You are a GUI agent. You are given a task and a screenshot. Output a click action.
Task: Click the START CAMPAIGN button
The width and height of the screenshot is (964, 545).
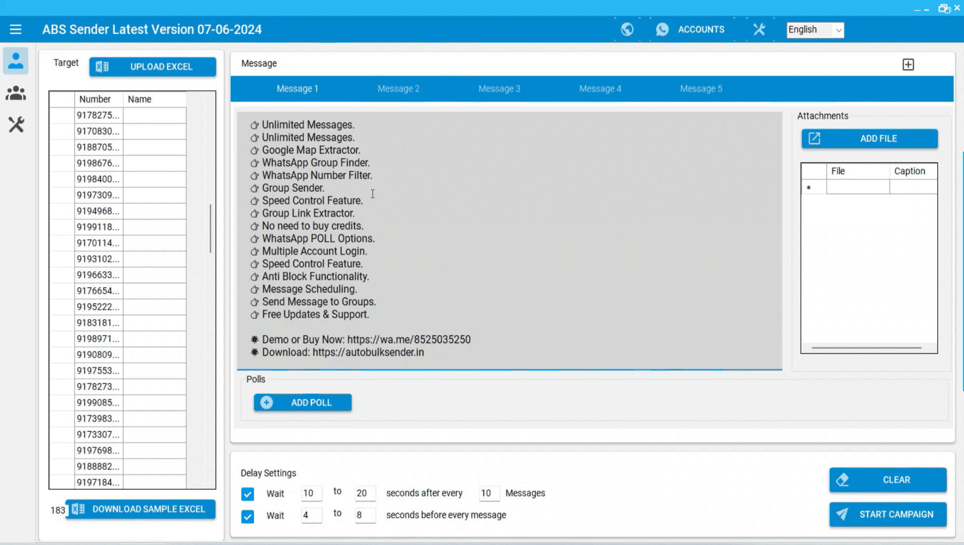pyautogui.click(x=887, y=514)
